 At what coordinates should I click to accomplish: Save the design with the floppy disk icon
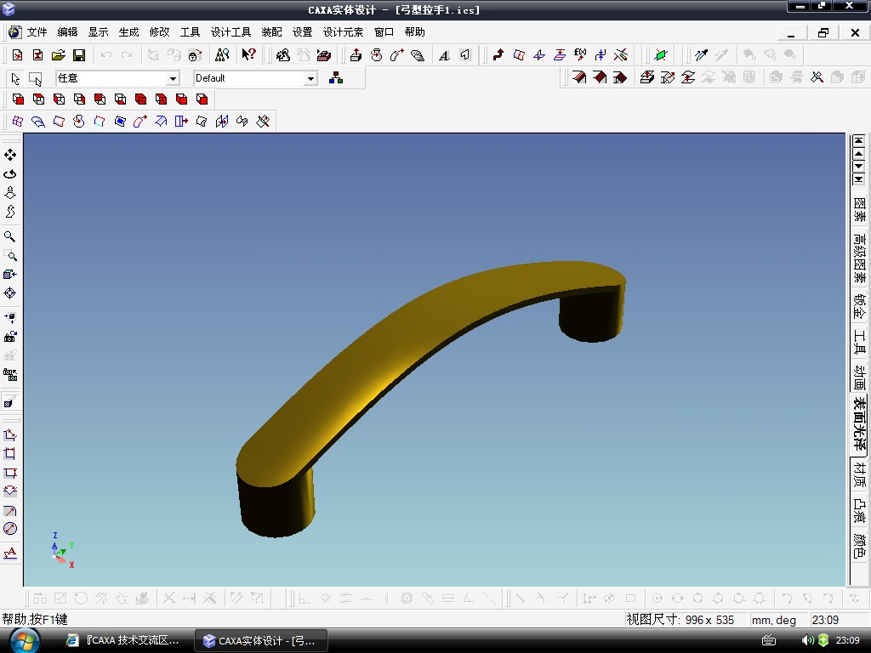(x=79, y=55)
